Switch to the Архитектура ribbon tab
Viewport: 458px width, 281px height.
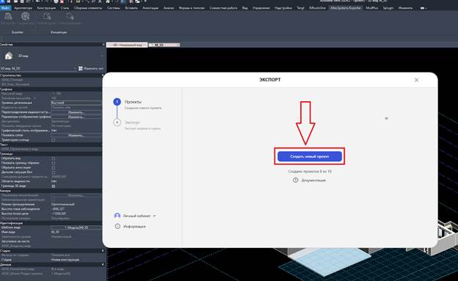coord(23,8)
